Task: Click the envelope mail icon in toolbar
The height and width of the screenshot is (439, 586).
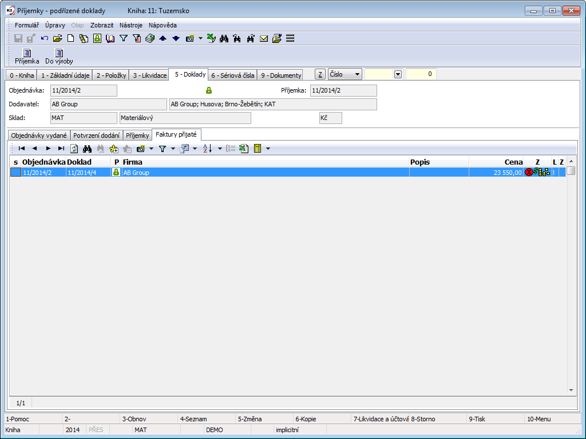Action: coord(264,38)
